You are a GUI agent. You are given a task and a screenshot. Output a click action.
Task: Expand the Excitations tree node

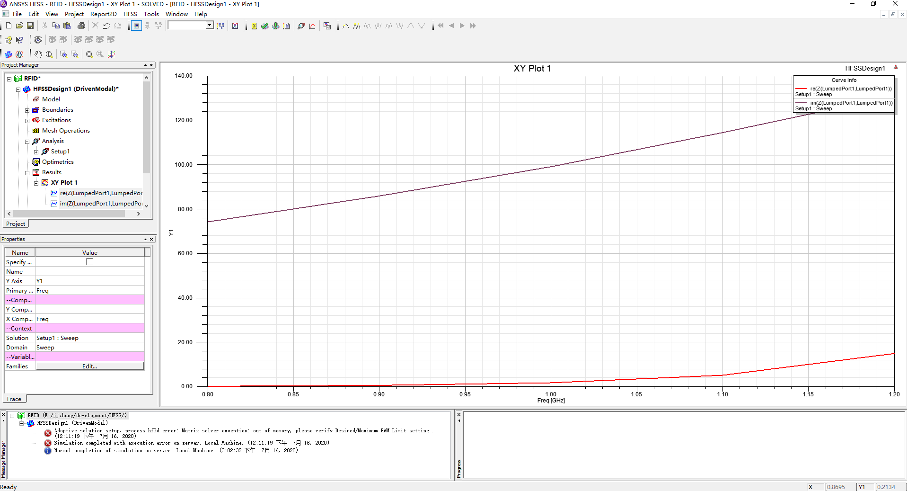point(27,120)
